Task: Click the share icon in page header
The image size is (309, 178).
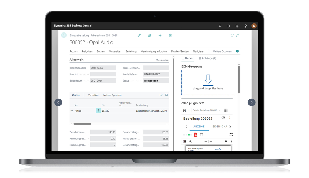Action: point(150,36)
